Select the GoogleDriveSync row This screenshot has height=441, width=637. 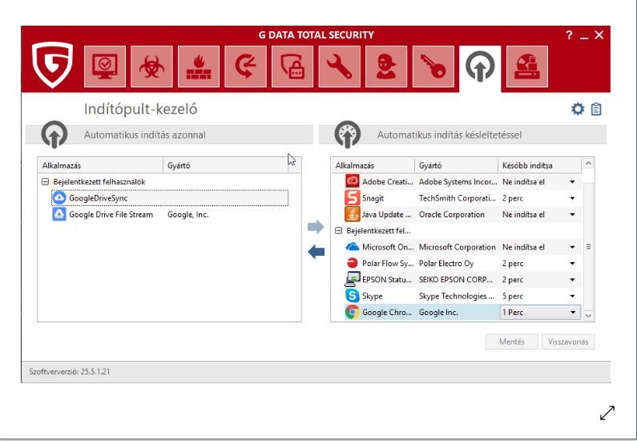coord(170,198)
